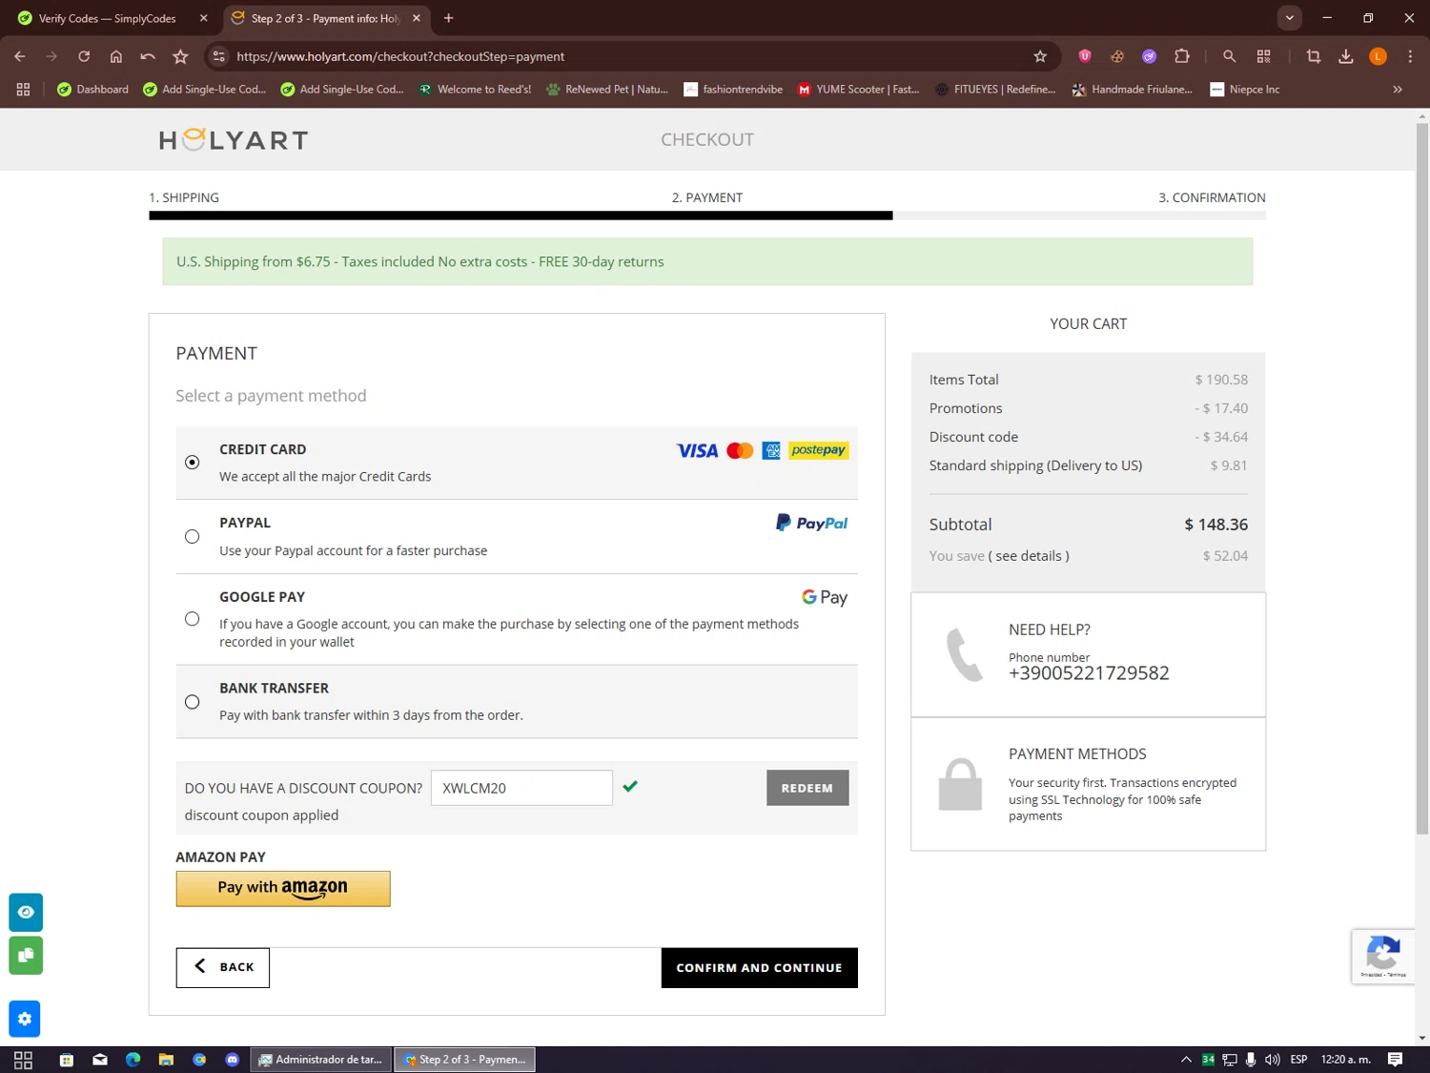Viewport: 1430px width, 1073px height.
Task: Select the PayPal payment radio button
Action: click(x=192, y=537)
